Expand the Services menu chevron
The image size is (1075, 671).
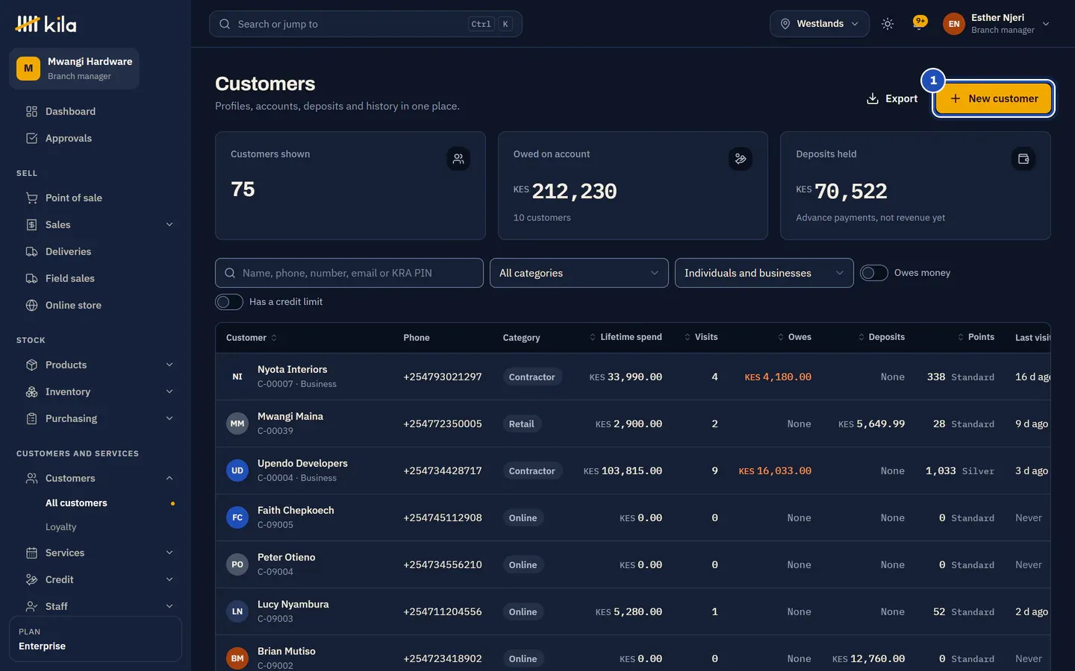click(169, 552)
